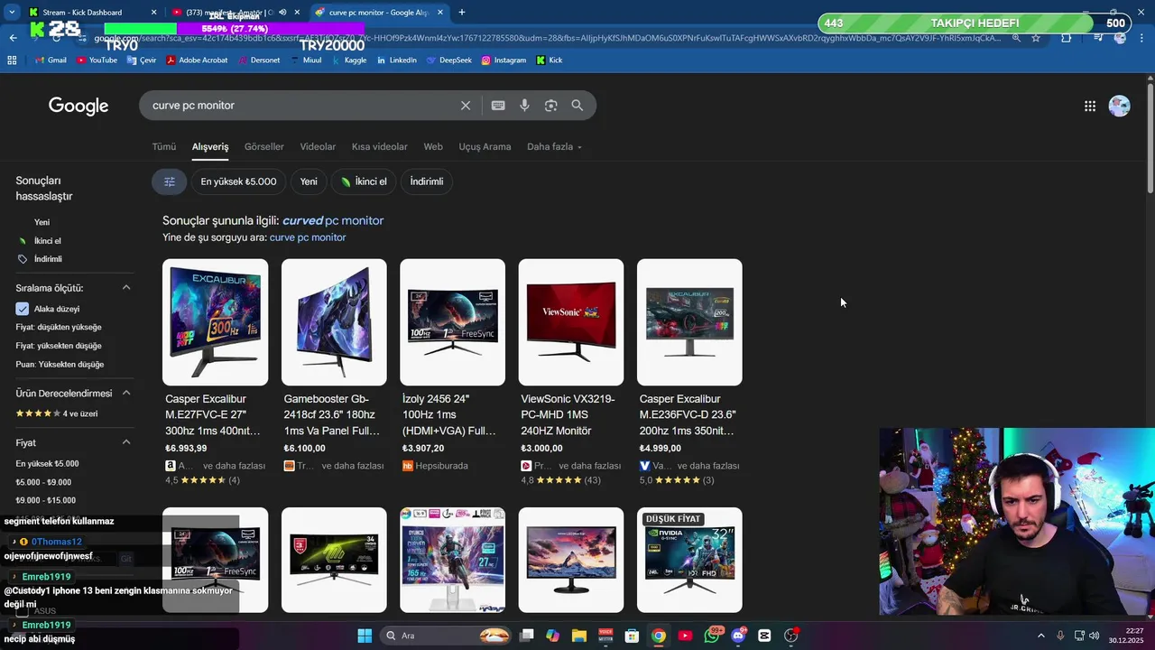This screenshot has height=650, width=1155.
Task: Open the İzoly 2456 24" product title
Action: [x=451, y=415]
